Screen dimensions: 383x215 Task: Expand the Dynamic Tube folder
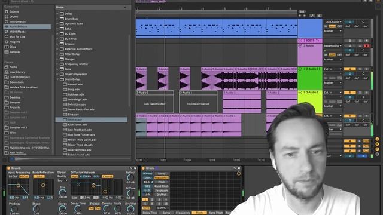[x=57, y=24]
